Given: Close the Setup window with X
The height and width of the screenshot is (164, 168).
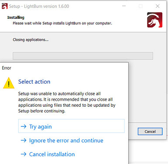Looking at the screenshot, I should pos(158,6).
